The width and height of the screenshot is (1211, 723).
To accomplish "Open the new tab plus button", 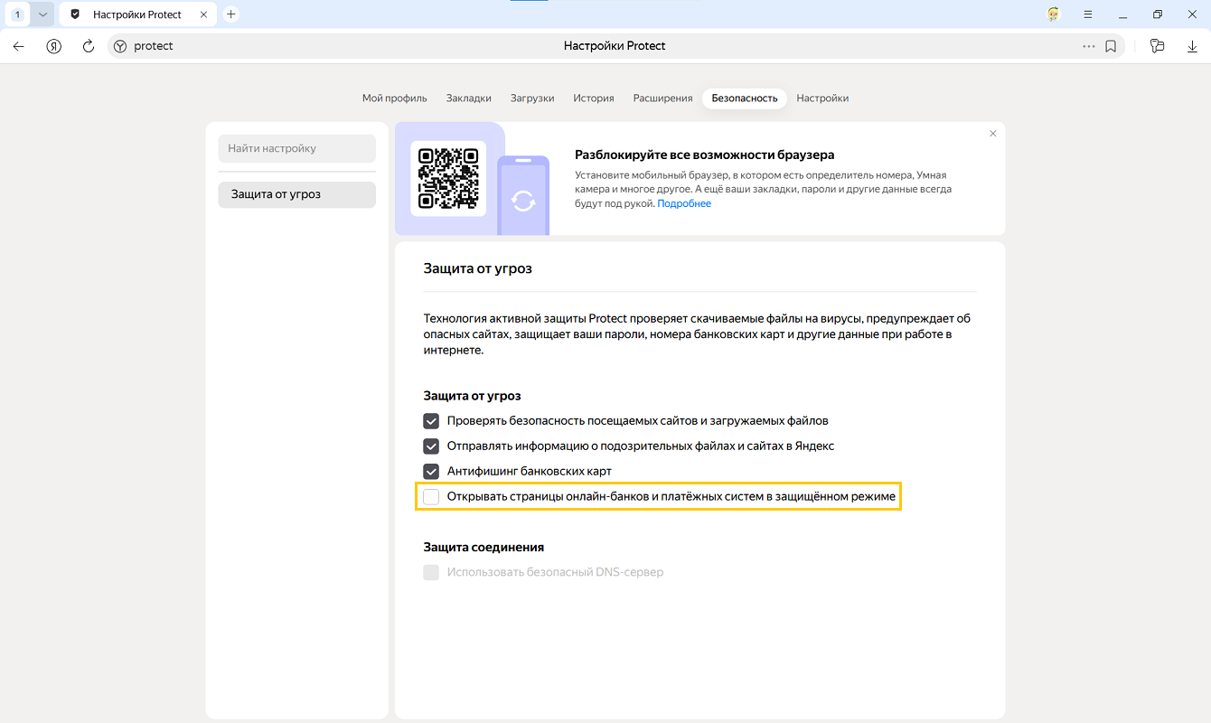I will click(x=231, y=14).
